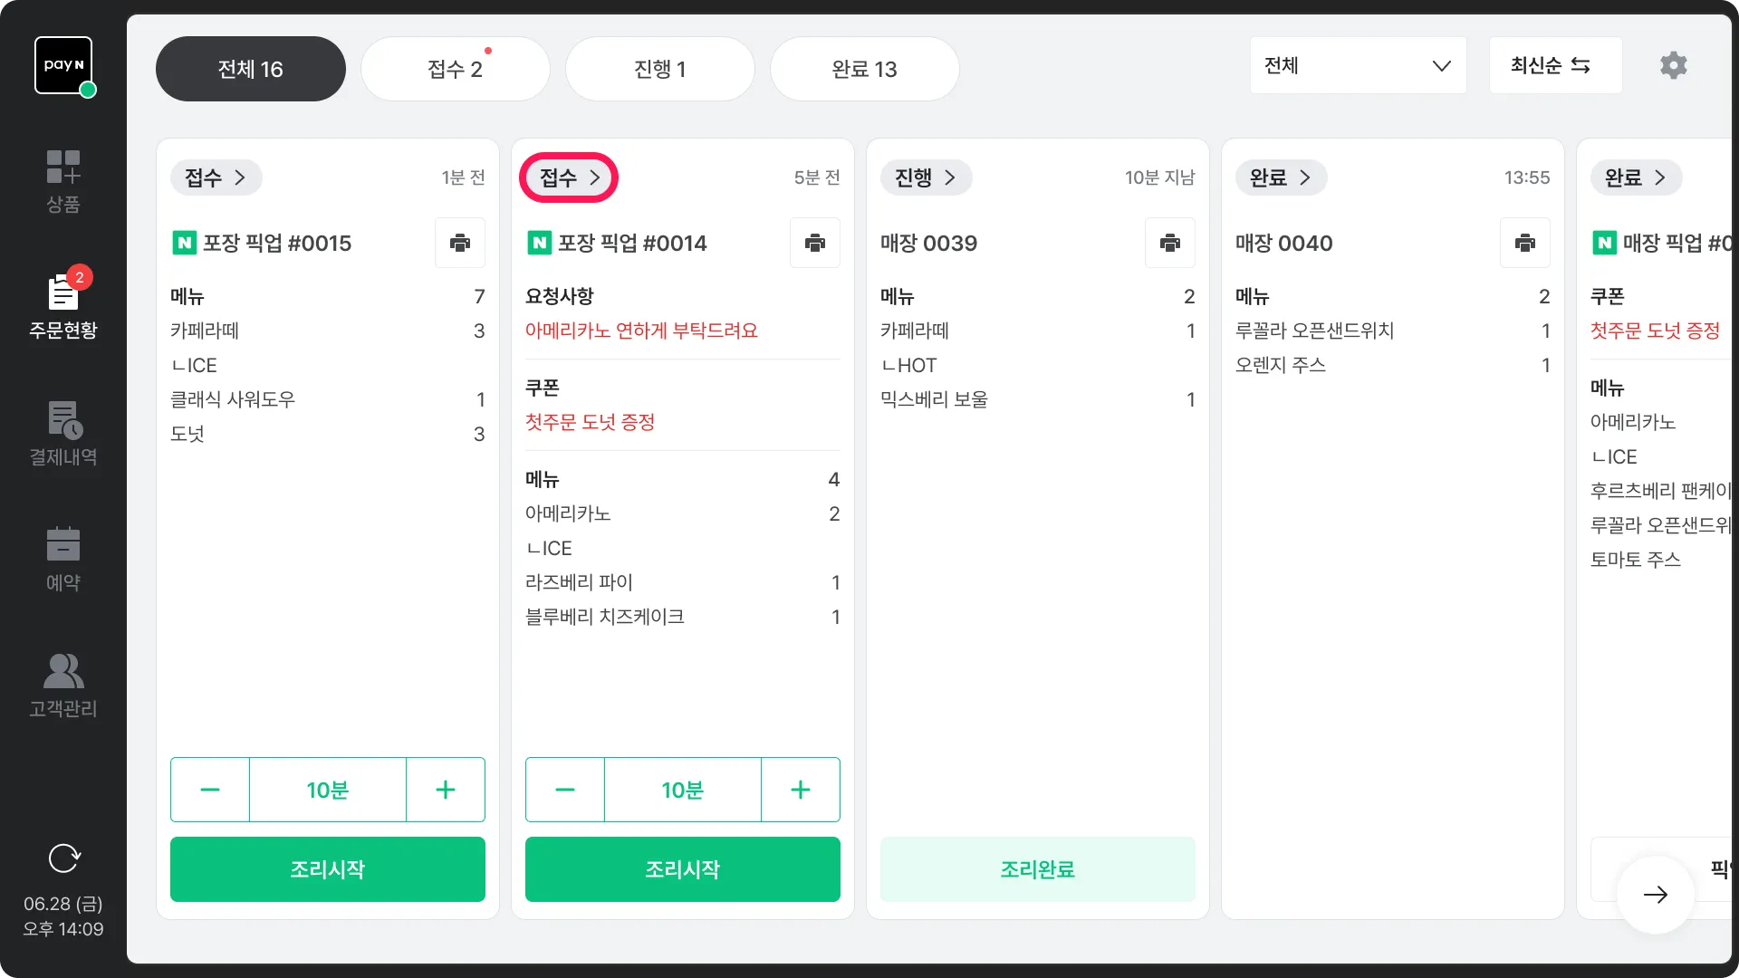Click the refresh icon in sidebar

pyautogui.click(x=63, y=858)
